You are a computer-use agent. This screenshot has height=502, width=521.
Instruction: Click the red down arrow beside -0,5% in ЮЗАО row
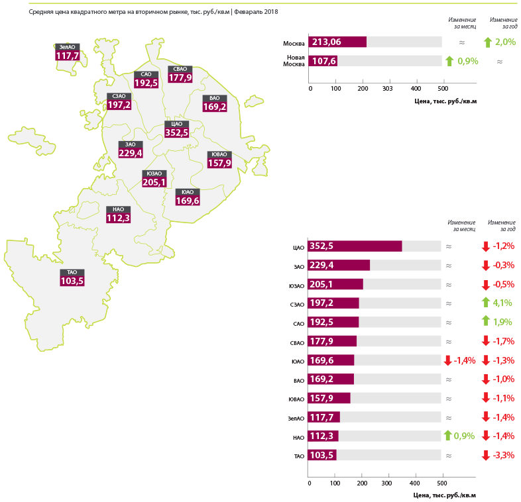point(486,285)
